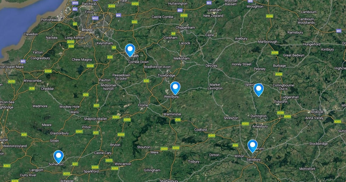Click the A350 road shield near Mere
The height and width of the screenshot is (182, 346).
tap(176, 148)
